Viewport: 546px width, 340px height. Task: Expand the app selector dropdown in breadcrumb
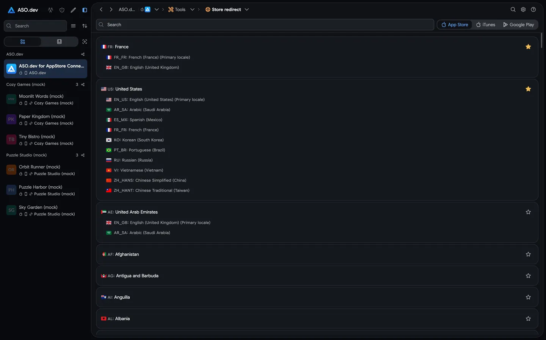coord(156,9)
